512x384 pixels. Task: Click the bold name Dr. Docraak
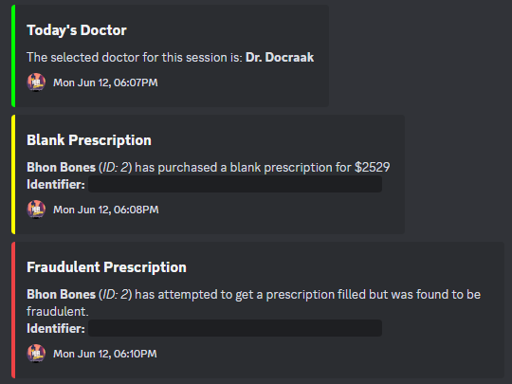[280, 58]
